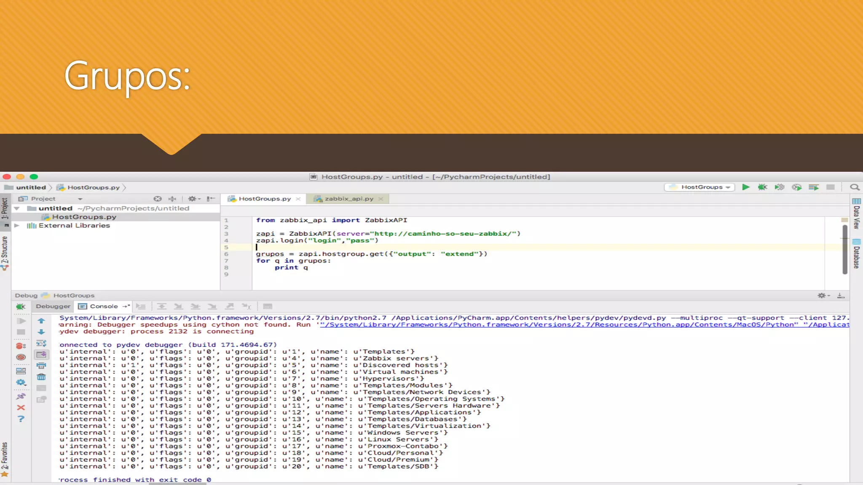Click the print console output icon

pos(41,366)
